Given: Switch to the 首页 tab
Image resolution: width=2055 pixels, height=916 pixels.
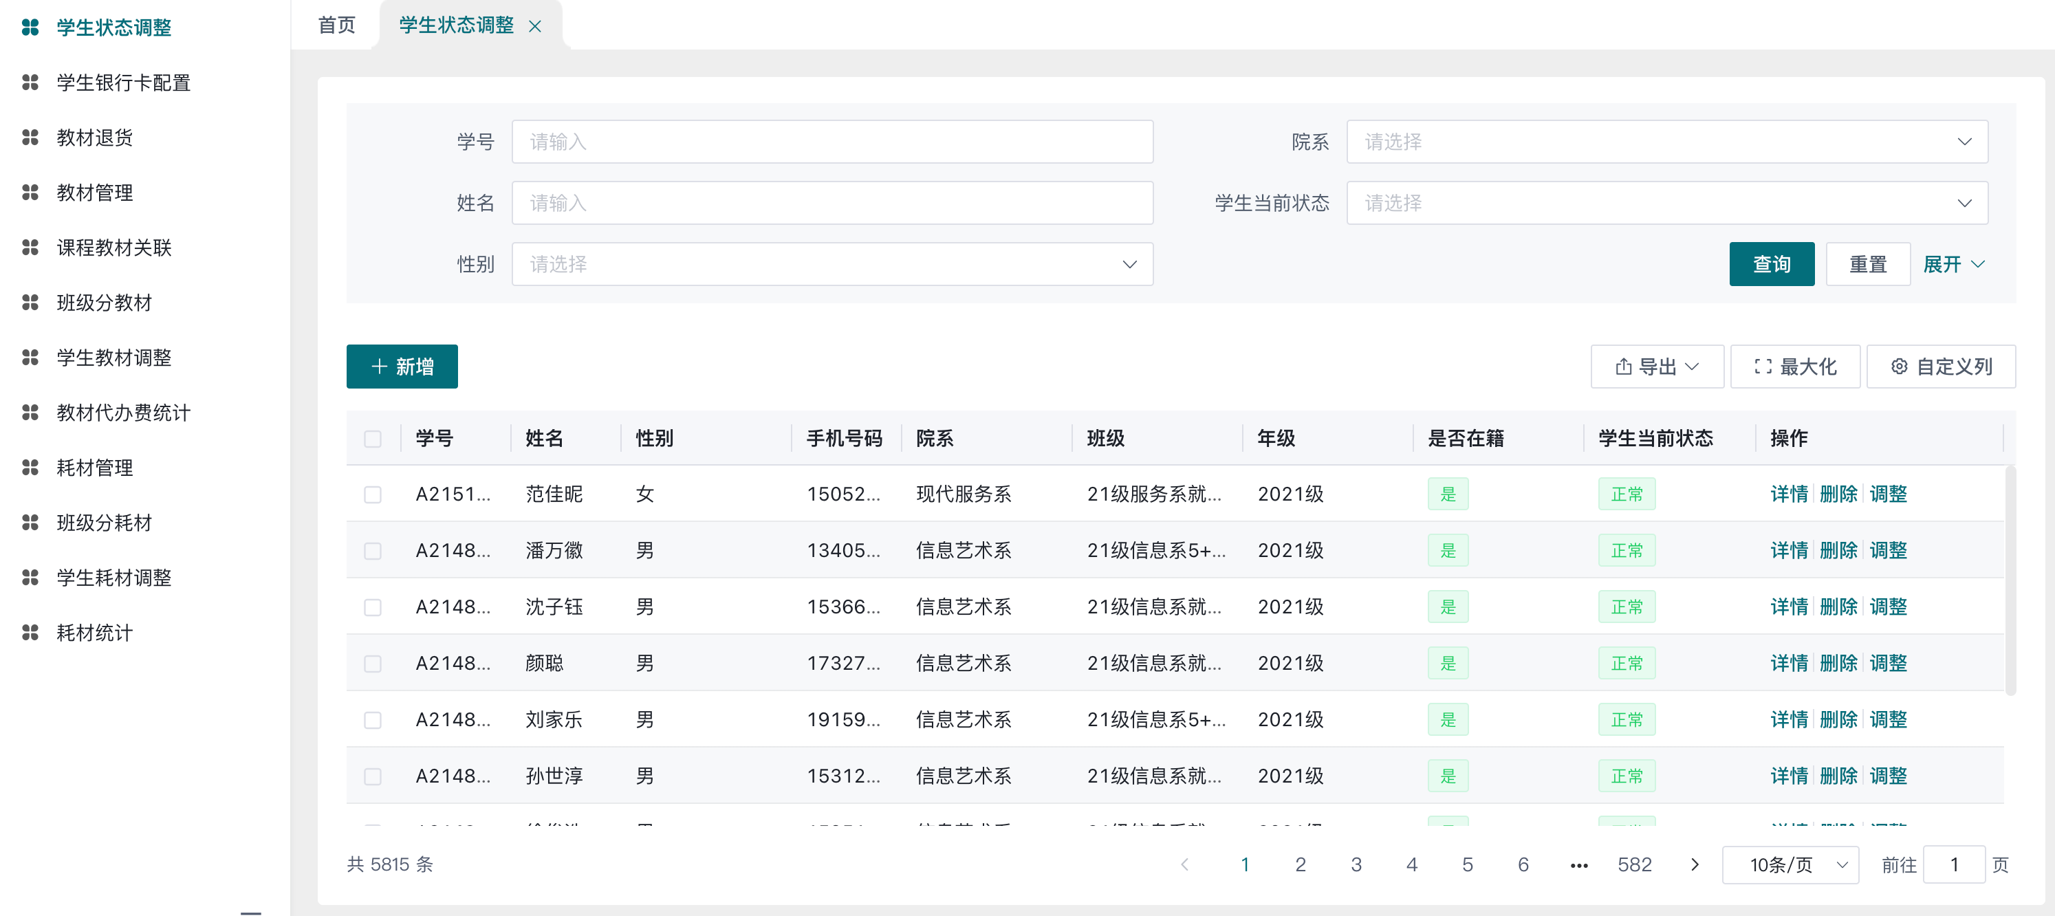Looking at the screenshot, I should [x=336, y=25].
